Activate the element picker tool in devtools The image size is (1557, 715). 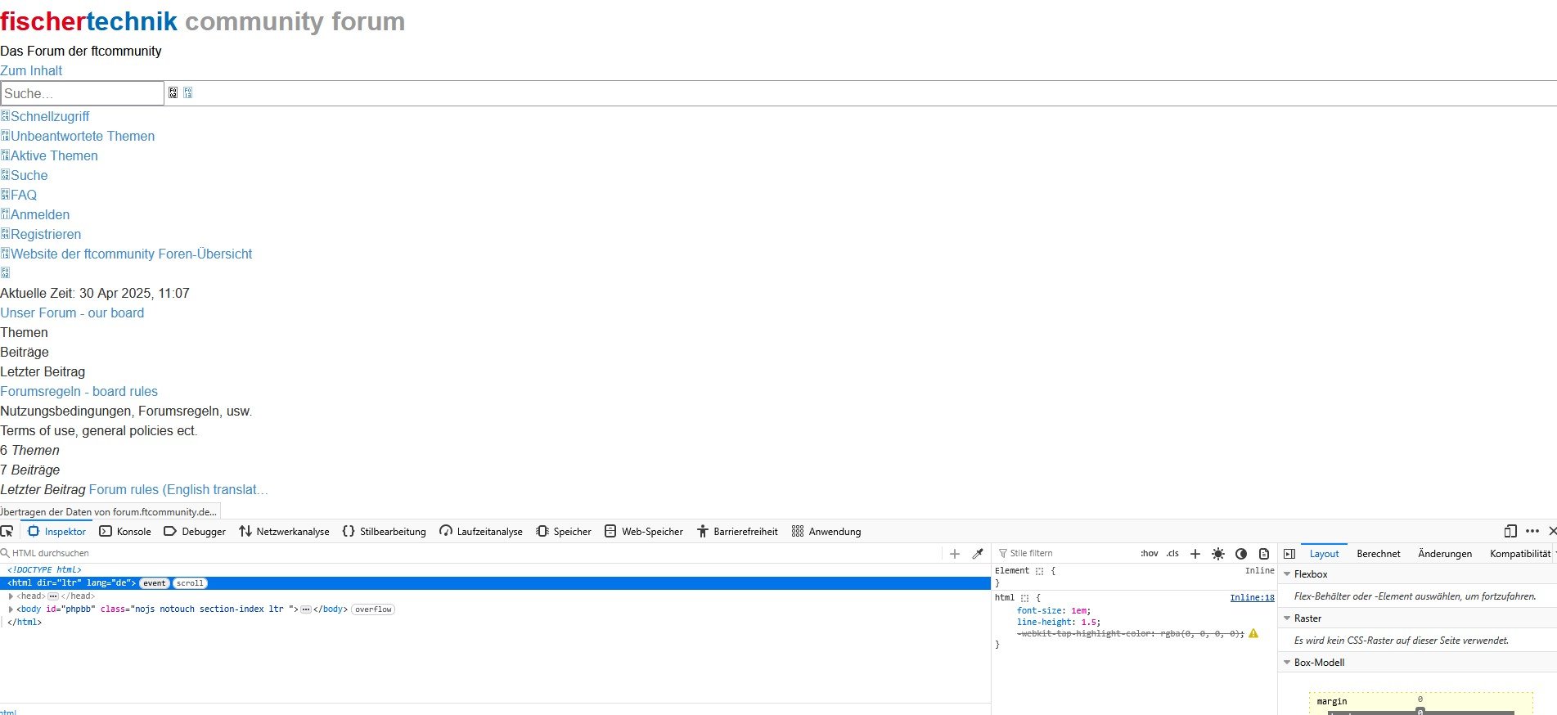[x=7, y=531]
